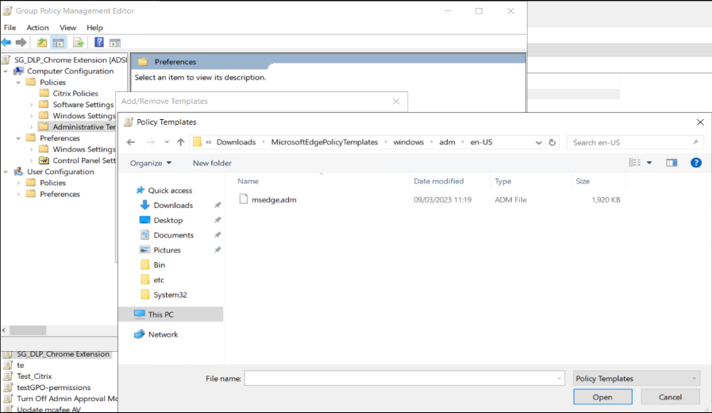Image resolution: width=712 pixels, height=413 pixels.
Task: Open the System32 folder in sidebar
Action: click(170, 295)
